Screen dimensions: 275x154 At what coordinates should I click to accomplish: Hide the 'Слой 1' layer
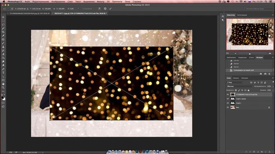228,103
